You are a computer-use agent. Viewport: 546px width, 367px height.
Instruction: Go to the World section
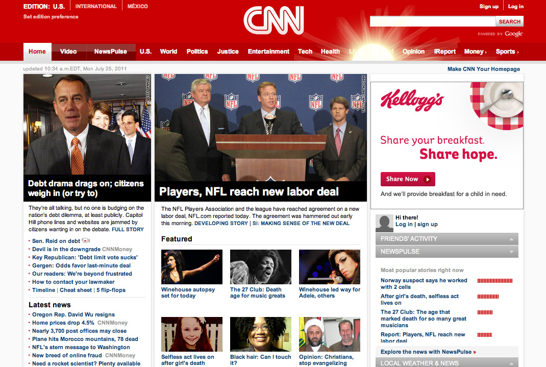coord(168,52)
